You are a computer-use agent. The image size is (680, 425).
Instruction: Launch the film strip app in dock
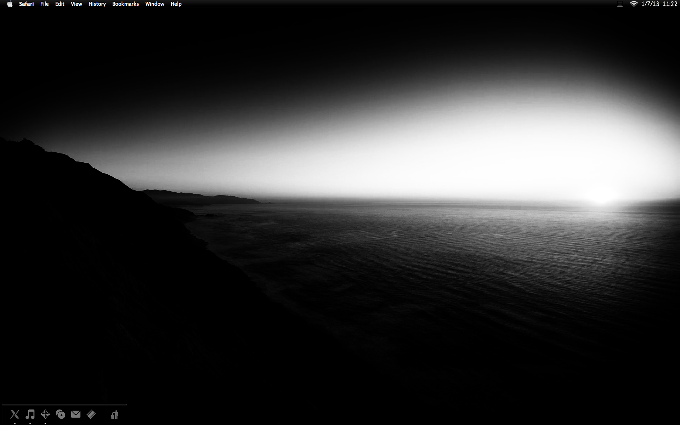point(91,414)
